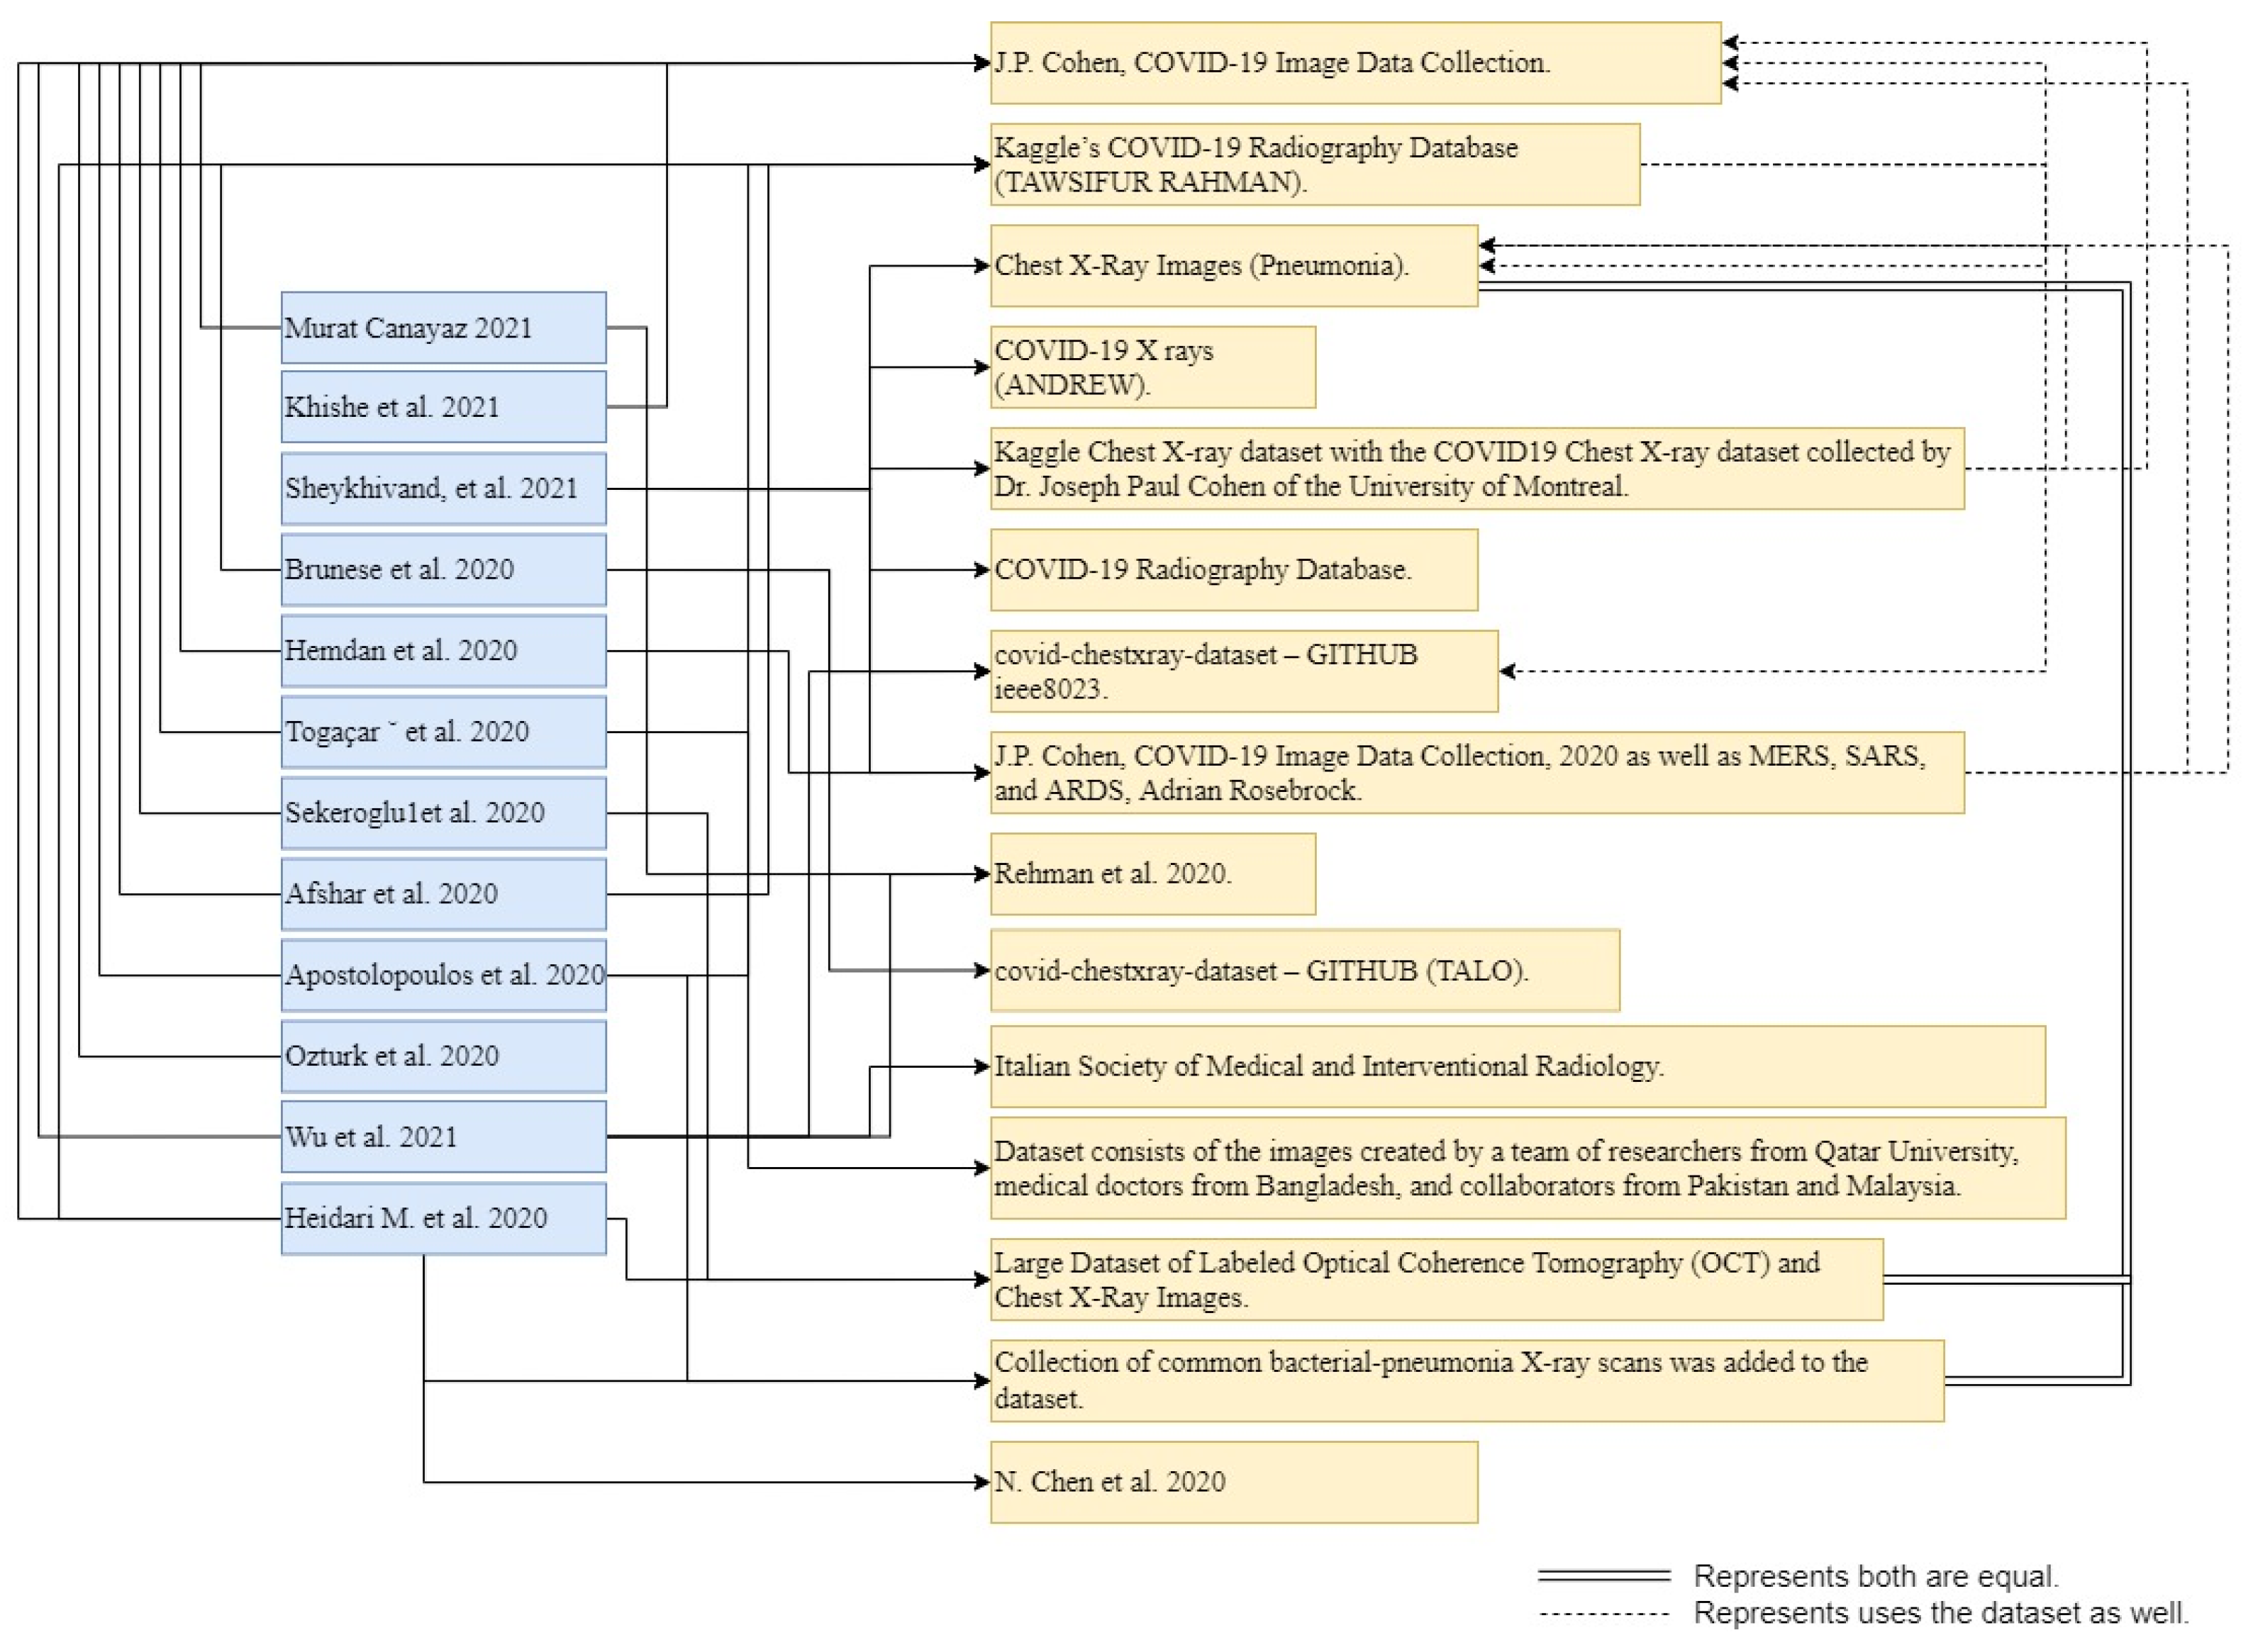Image resolution: width=2253 pixels, height=1652 pixels.
Task: Click the 'Represents both are equal' legend text
Action: tap(1875, 1577)
